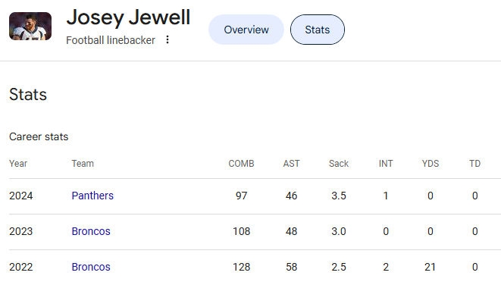This screenshot has height=285, width=501.
Task: Click the Sack column header
Action: (339, 164)
